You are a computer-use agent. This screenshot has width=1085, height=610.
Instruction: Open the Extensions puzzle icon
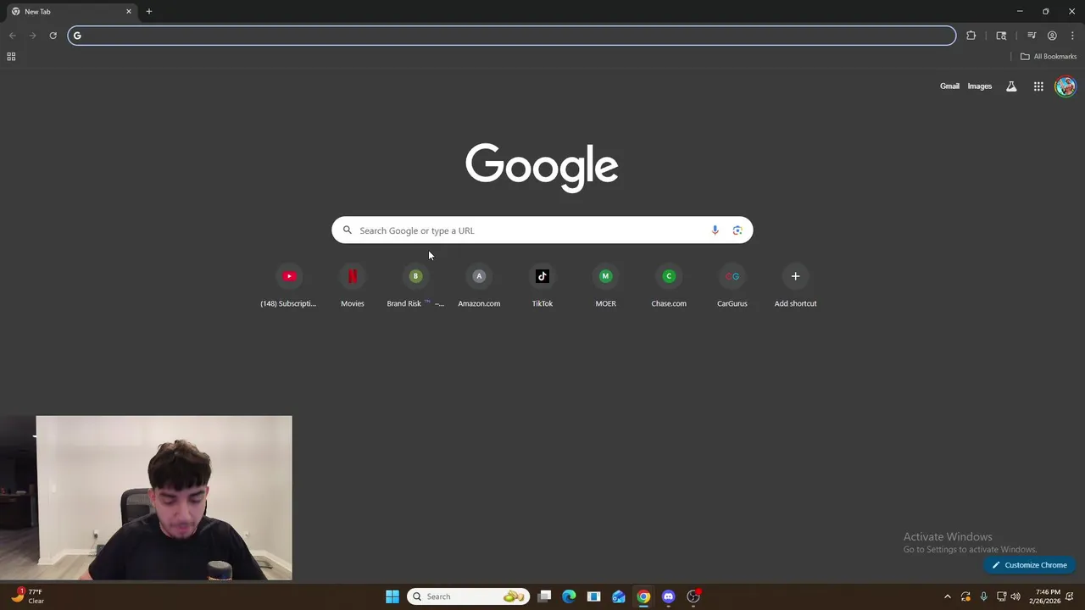pyautogui.click(x=971, y=36)
